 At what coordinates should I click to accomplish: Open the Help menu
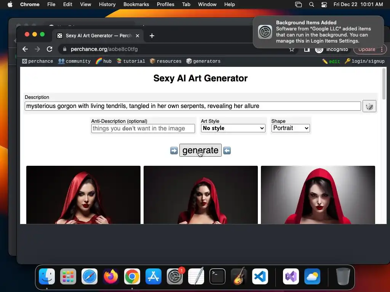pos(229,5)
